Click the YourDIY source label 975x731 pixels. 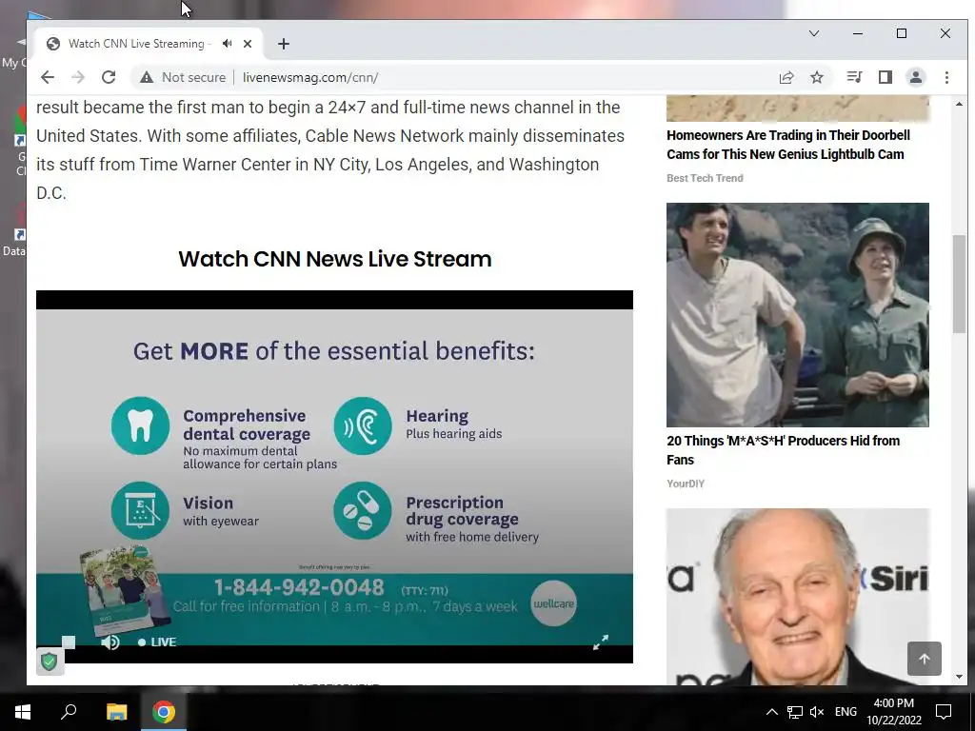(x=686, y=484)
